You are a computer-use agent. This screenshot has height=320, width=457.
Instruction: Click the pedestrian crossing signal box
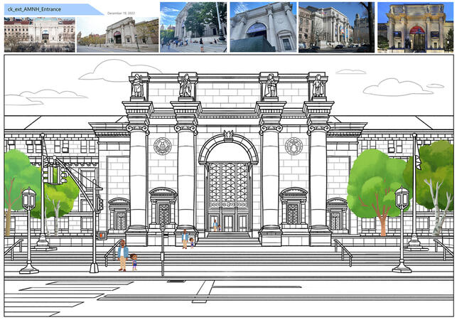[x=102, y=235]
